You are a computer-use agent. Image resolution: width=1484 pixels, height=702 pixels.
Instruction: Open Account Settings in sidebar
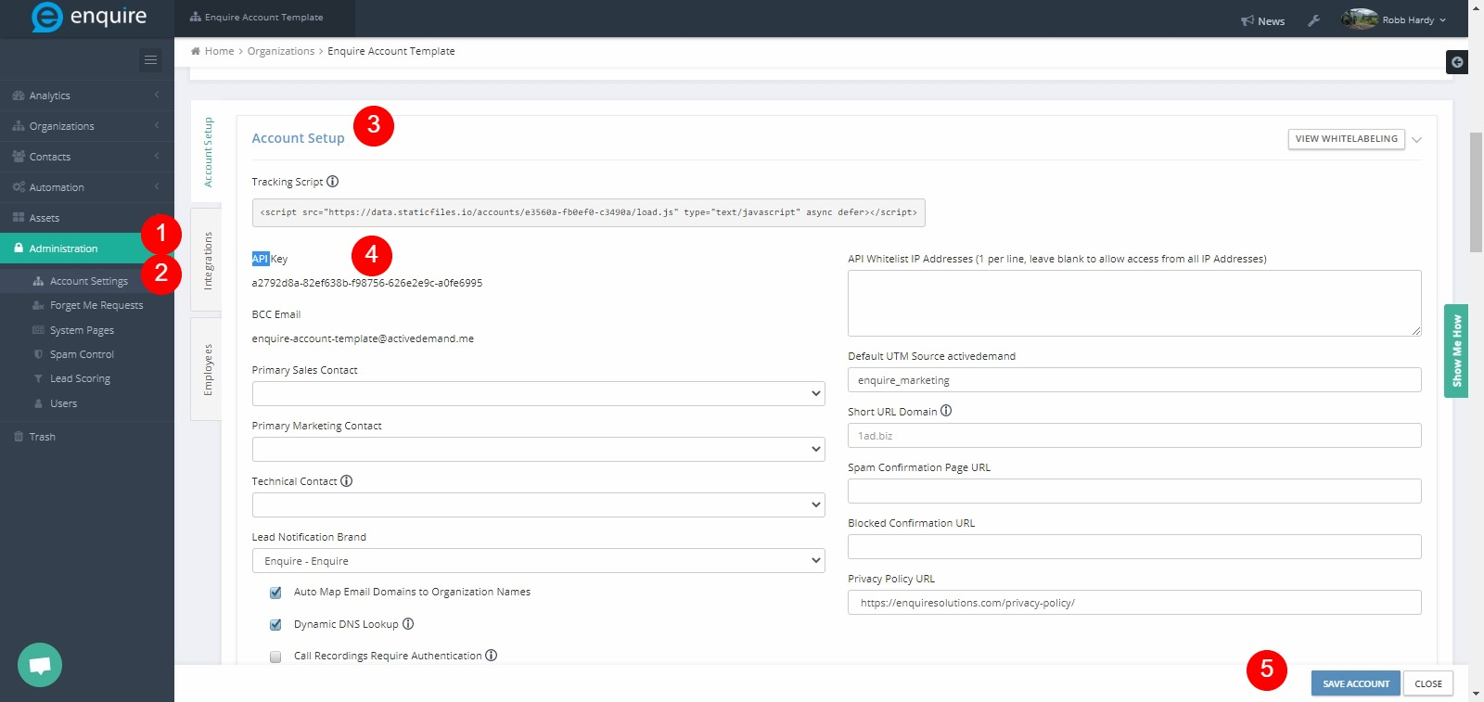(x=89, y=281)
